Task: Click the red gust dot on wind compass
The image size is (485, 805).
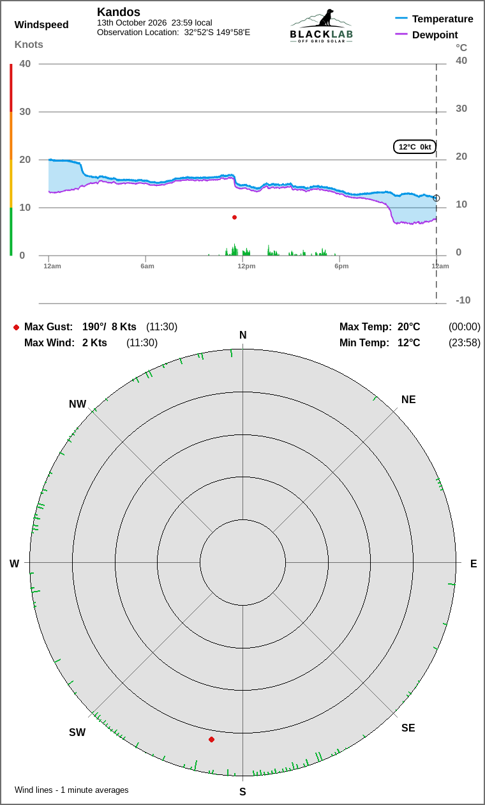Action: point(211,739)
